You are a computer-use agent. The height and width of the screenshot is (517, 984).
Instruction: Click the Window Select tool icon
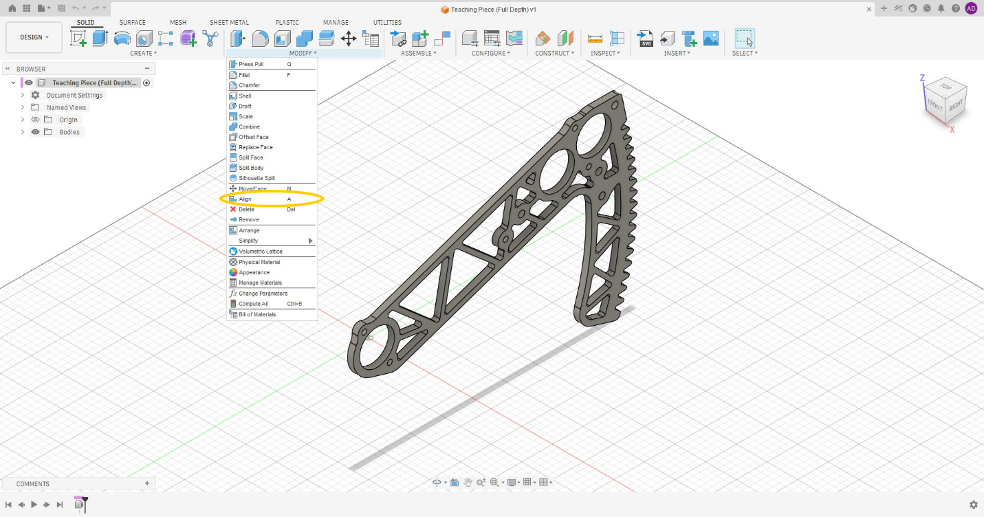point(744,38)
